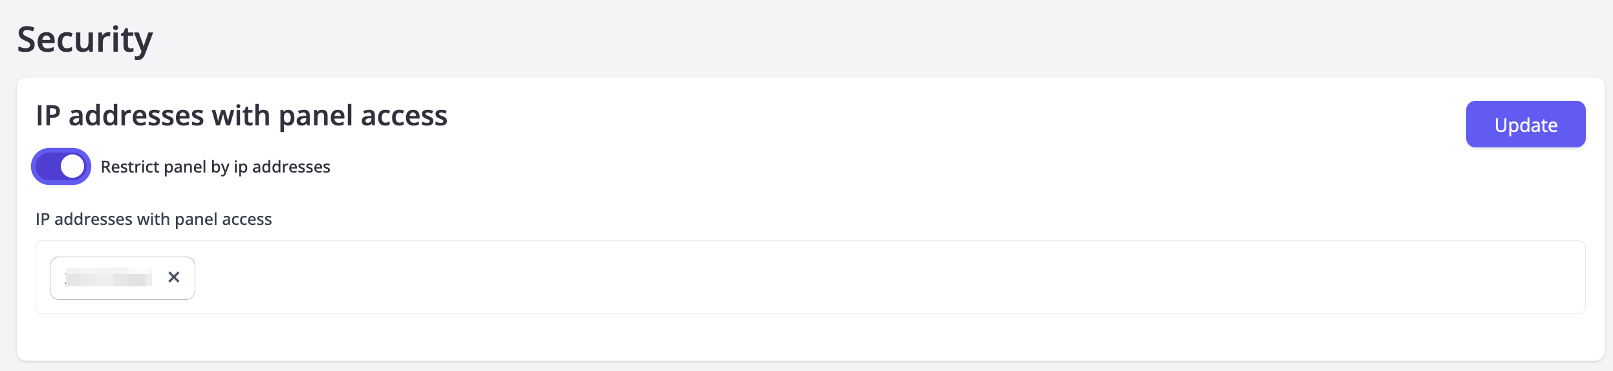Viewport: 1613px width, 371px height.
Task: Click the "IP addresses with panel access" section title
Action: [x=241, y=116]
